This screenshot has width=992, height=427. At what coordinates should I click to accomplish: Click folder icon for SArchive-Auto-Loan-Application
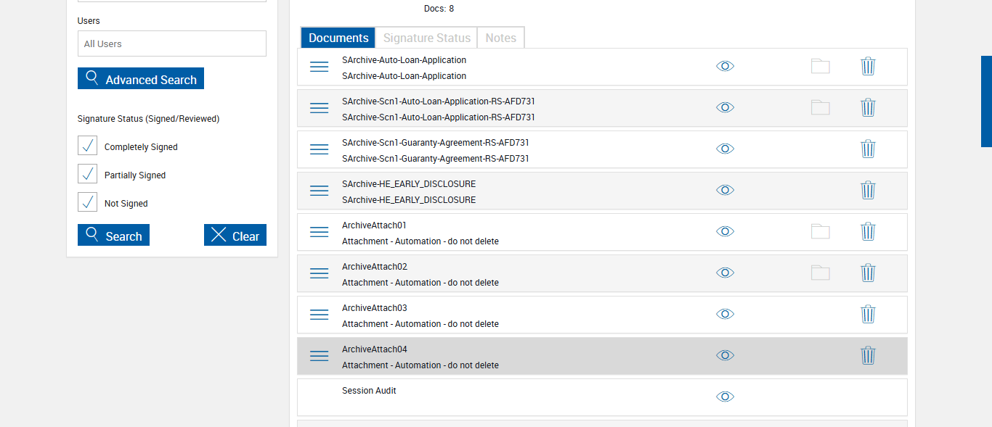821,66
